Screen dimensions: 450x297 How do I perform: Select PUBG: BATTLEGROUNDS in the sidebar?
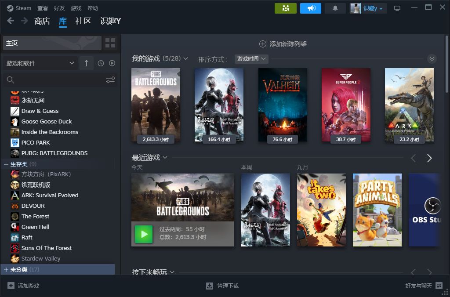click(x=54, y=153)
